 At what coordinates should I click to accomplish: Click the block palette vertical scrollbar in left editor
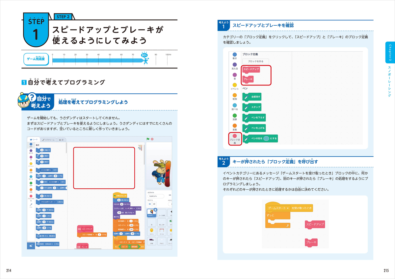[66, 148]
